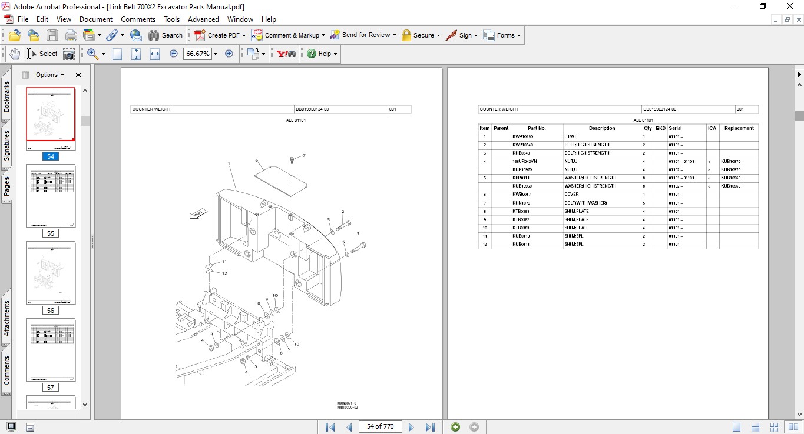Click the Search button
The width and height of the screenshot is (804, 434).
point(166,35)
